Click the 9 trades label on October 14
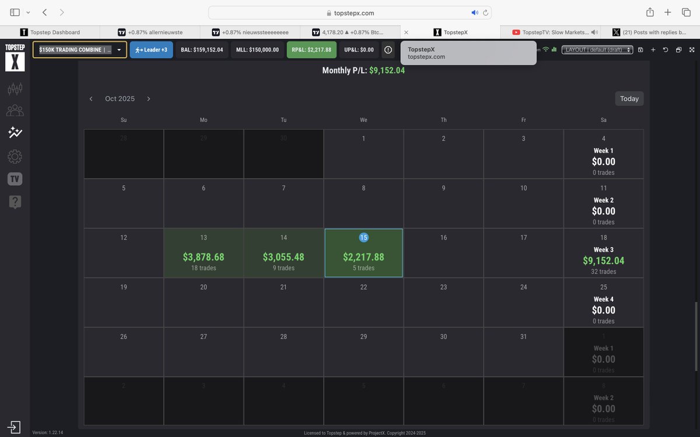Image resolution: width=700 pixels, height=437 pixels. (283, 268)
